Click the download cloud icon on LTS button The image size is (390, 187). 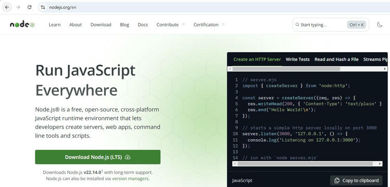(128, 157)
